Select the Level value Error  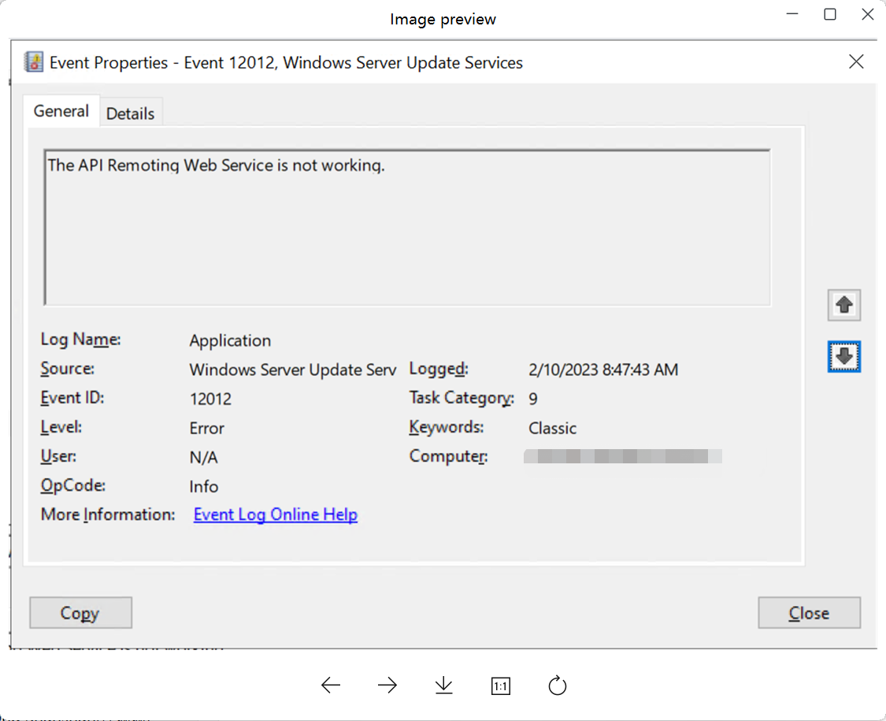point(207,428)
